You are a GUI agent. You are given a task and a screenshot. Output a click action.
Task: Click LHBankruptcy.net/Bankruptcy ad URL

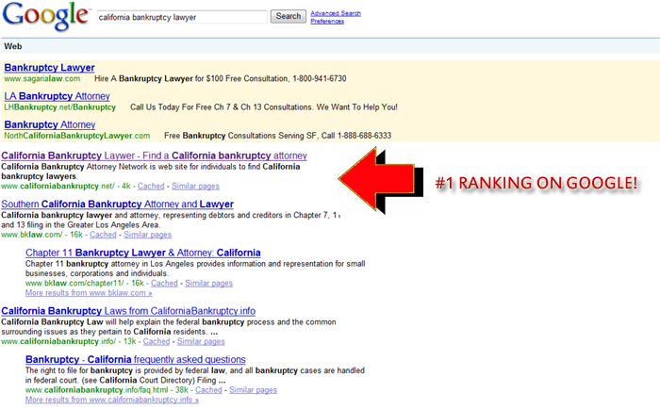59,107
